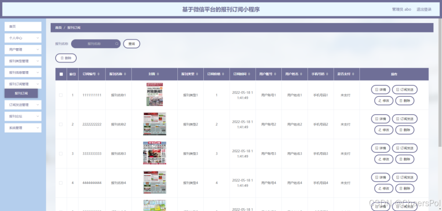Click 删除 for 报刊名称1 row
442x211 pixels.
click(405, 101)
